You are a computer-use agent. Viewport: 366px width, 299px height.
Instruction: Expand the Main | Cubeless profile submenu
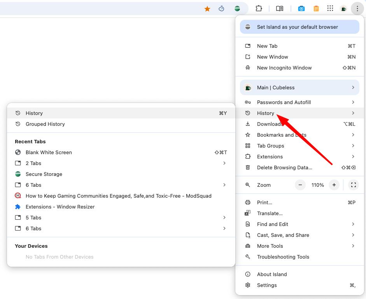[x=299, y=87]
